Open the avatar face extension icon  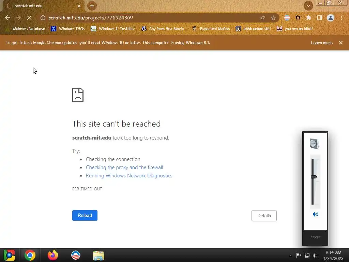pos(298,18)
